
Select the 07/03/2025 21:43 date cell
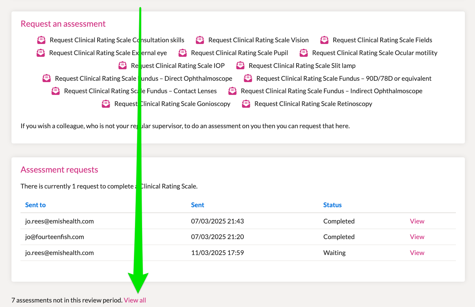point(217,221)
